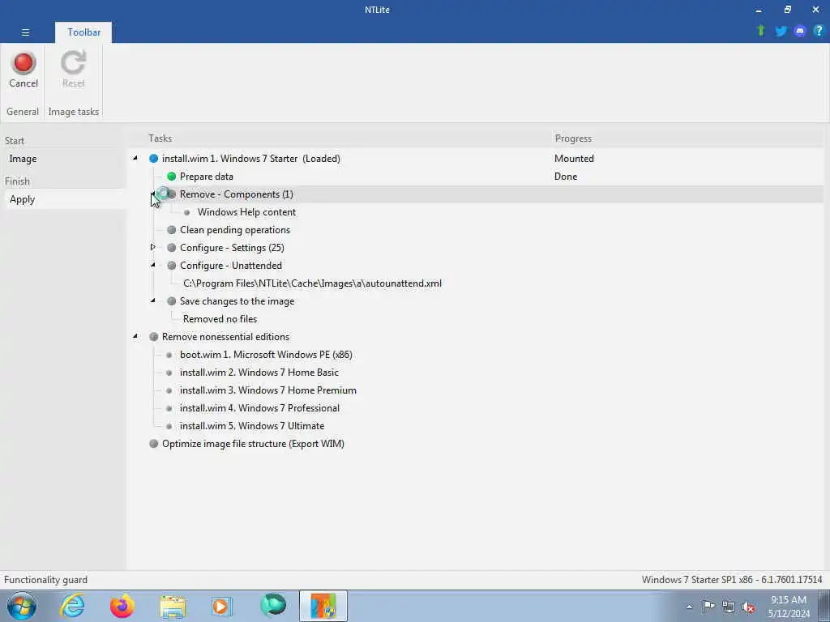Click the Progress column header

[x=573, y=138]
